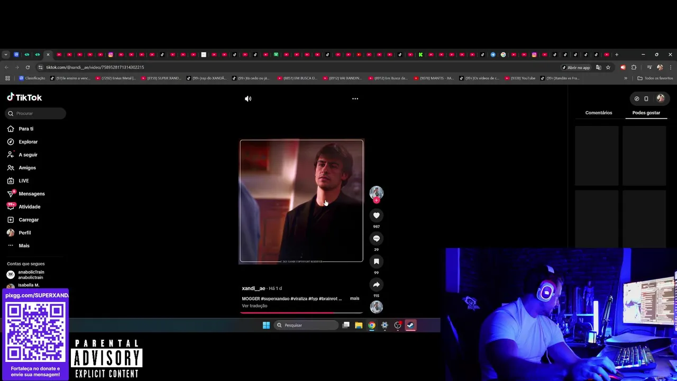Open Chrome profile avatar

point(660,67)
